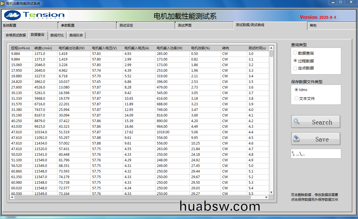Click the app icon in title bar
The width and height of the screenshot is (358, 219).
point(3,3)
